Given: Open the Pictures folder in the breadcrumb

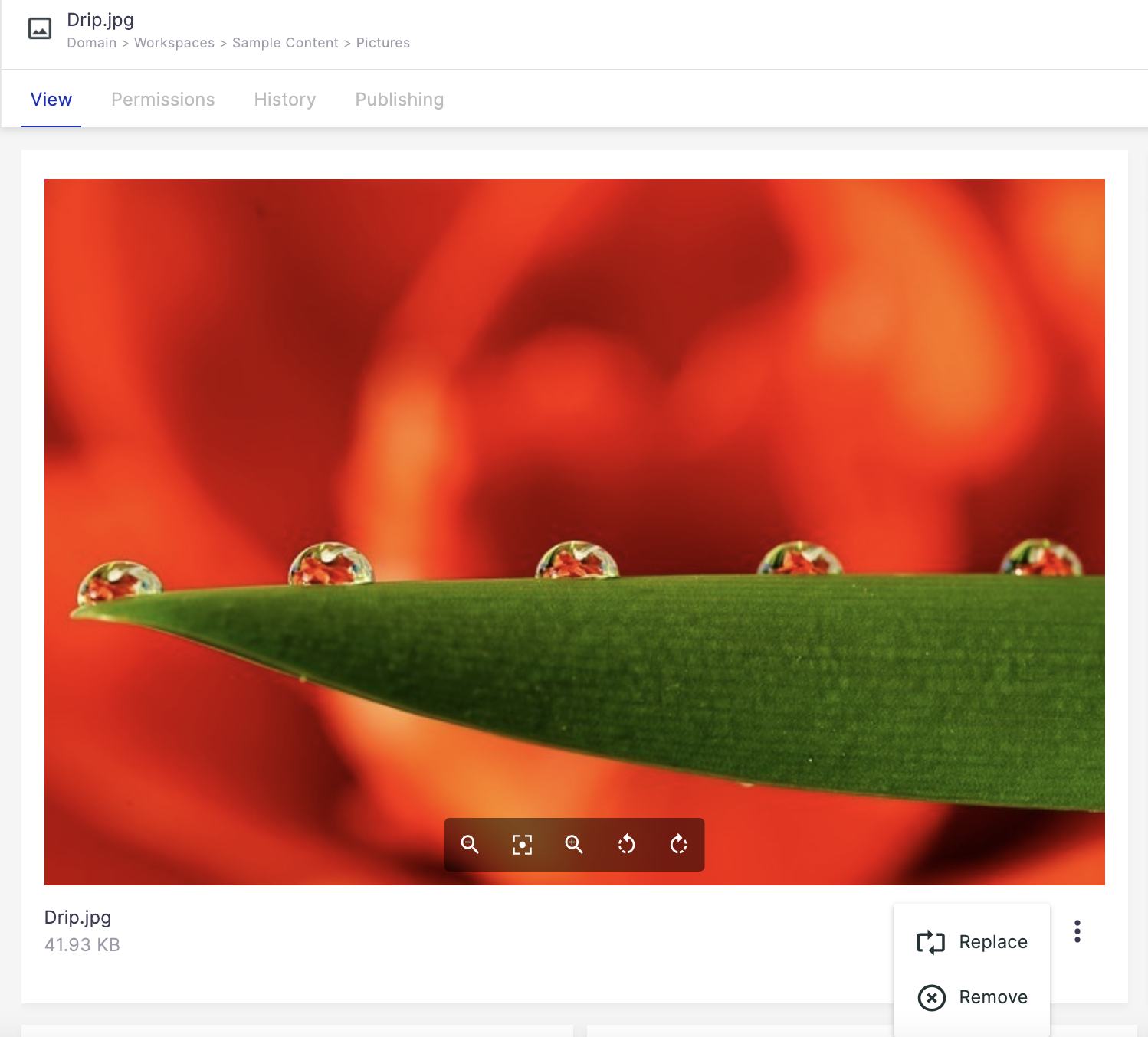Looking at the screenshot, I should (x=383, y=43).
